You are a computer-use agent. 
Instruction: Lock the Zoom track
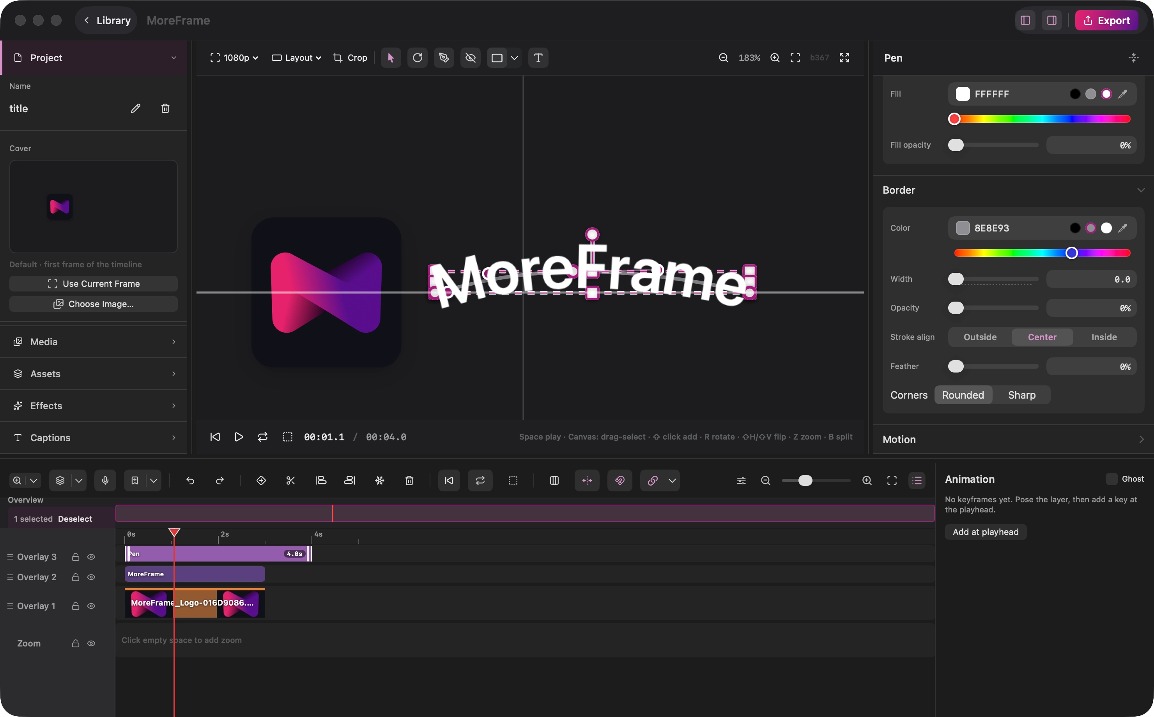point(75,643)
